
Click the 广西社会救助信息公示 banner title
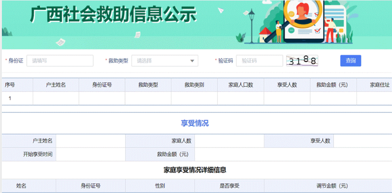pos(113,15)
